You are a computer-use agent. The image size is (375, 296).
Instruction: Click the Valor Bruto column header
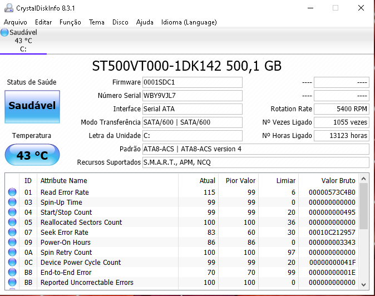(x=329, y=180)
